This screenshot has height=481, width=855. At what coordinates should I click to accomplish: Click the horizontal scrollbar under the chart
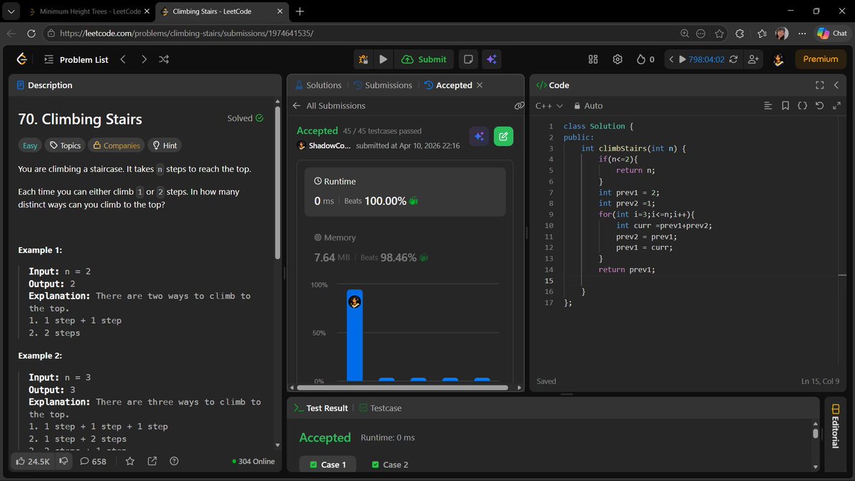tap(403, 388)
